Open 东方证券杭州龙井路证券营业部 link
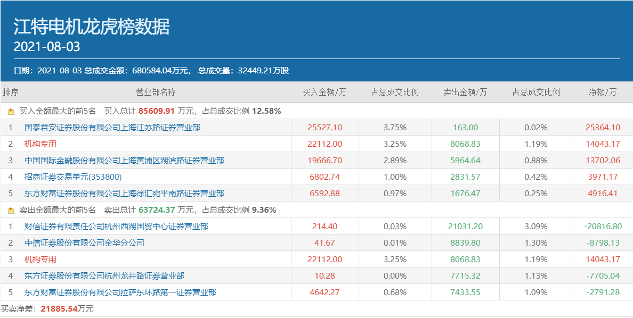The width and height of the screenshot is (633, 318). pyautogui.click(x=104, y=276)
